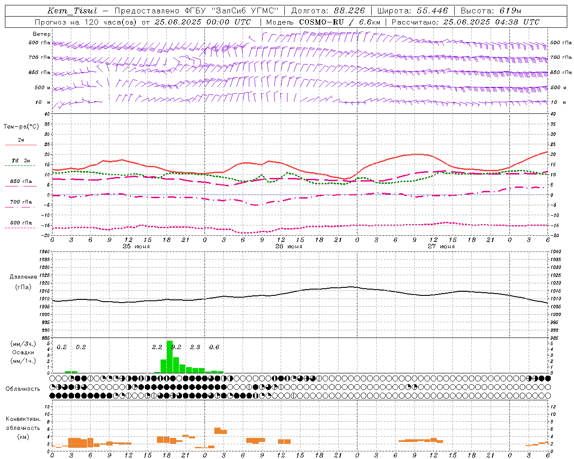Select the model label COSMO-RU / 6.6км
This screenshot has height=459, width=574.
pyautogui.click(x=339, y=22)
